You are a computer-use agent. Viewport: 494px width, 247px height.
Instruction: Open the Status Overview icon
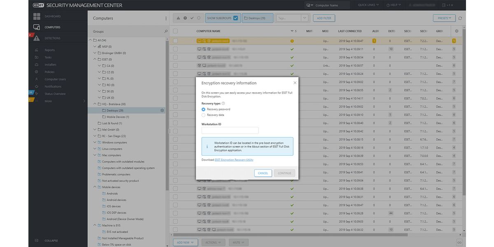(x=37, y=94)
